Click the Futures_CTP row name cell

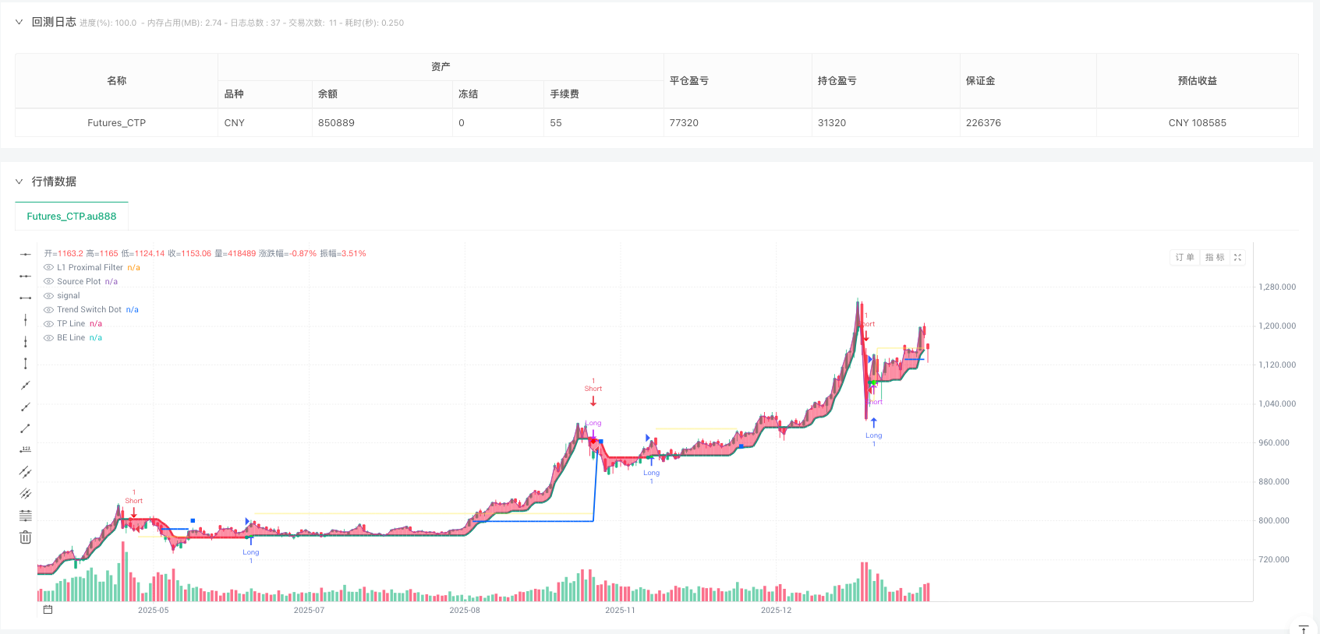(116, 123)
